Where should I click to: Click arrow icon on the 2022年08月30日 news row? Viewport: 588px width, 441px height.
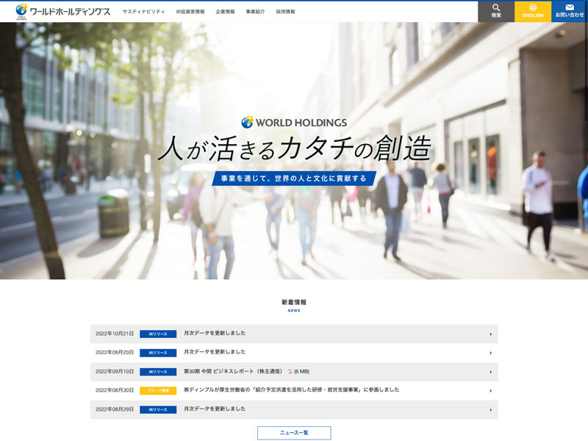[x=490, y=391]
